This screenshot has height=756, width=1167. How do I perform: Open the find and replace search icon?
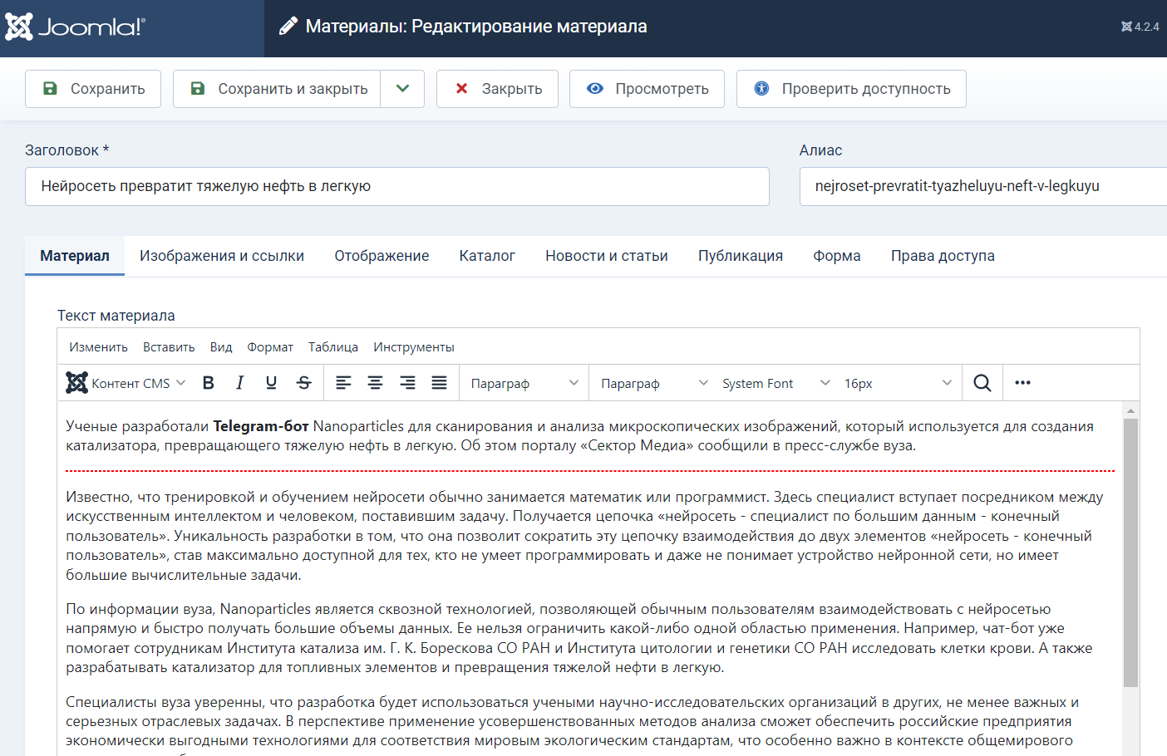click(982, 383)
